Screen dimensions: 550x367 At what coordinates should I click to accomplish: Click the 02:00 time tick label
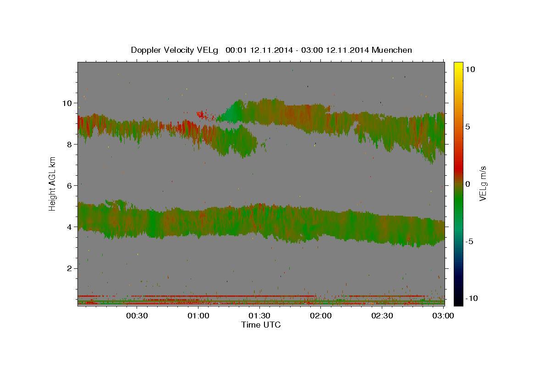pyautogui.click(x=321, y=316)
